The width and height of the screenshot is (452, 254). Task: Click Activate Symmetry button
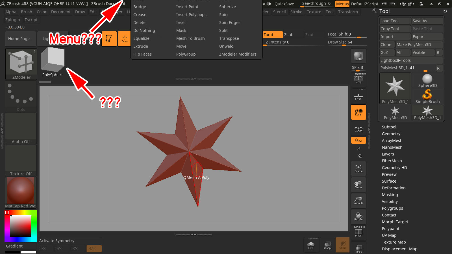tap(70, 241)
